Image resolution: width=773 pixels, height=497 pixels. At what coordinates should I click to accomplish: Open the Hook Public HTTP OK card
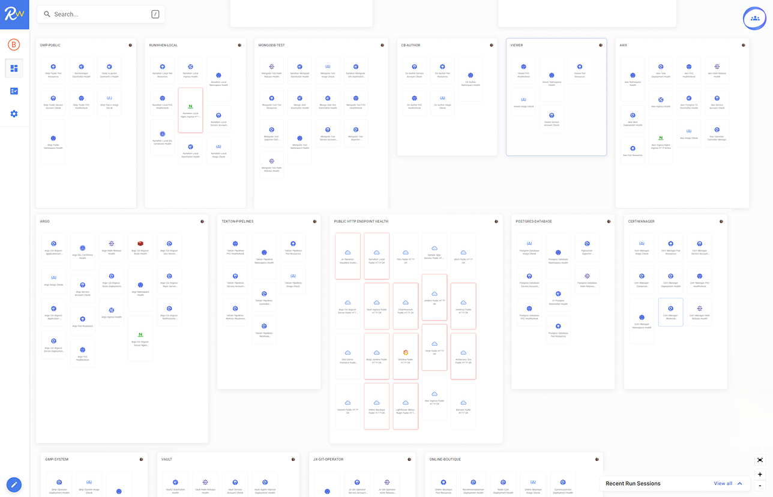[435, 348]
